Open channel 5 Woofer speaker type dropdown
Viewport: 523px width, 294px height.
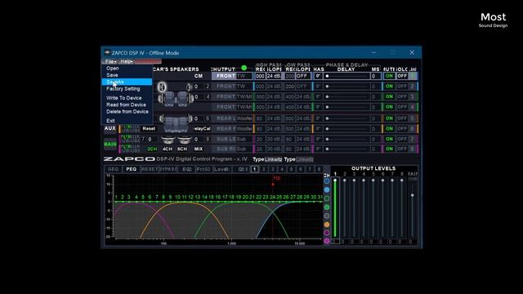(244, 118)
